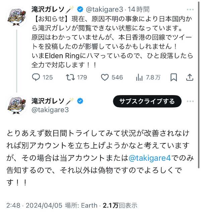Screen dimensions: 201x214
Task: Click the retweet arrows icon
Action: pyautogui.click(x=70, y=77)
